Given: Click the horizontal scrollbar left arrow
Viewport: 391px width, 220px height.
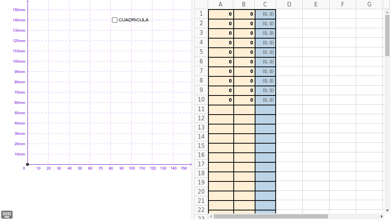Looking at the screenshot, I should [x=211, y=216].
